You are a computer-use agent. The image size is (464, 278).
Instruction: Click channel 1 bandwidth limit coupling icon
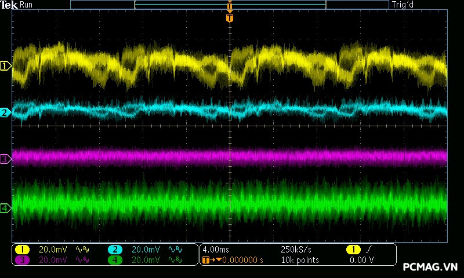(82, 249)
